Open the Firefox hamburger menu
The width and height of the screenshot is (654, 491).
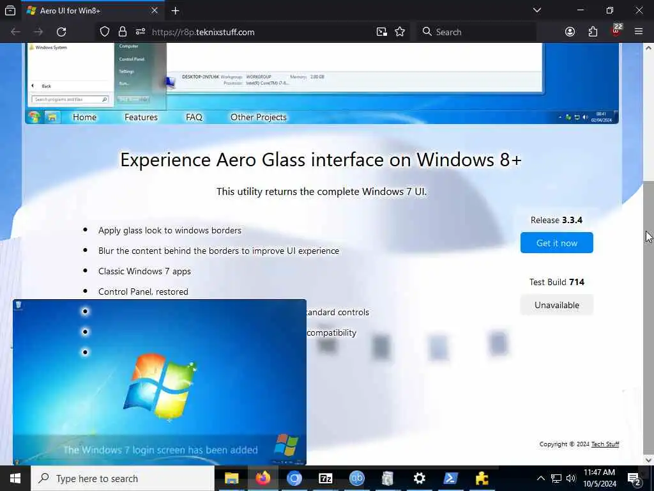[639, 32]
